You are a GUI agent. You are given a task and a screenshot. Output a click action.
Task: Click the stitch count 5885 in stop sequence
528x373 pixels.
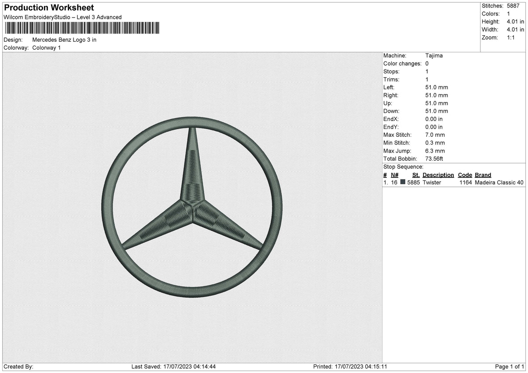[414, 183]
